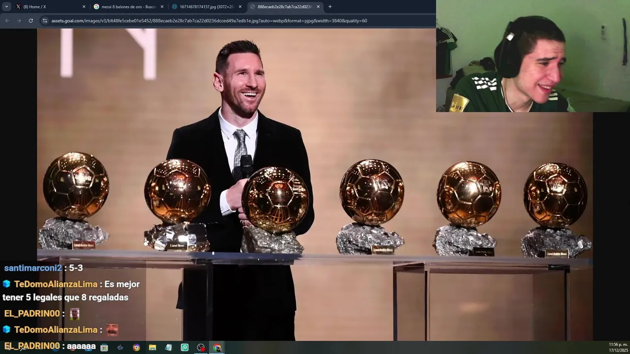The width and height of the screenshot is (630, 354).
Task: Open OBS Studio from the taskbar
Action: click(201, 348)
